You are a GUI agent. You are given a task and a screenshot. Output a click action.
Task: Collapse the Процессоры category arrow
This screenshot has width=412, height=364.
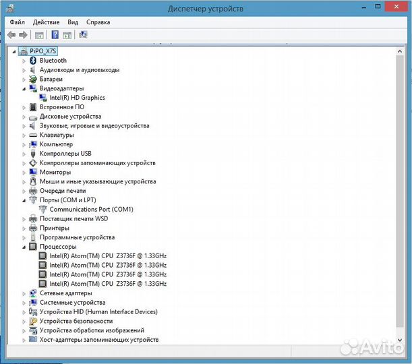[x=24, y=247]
